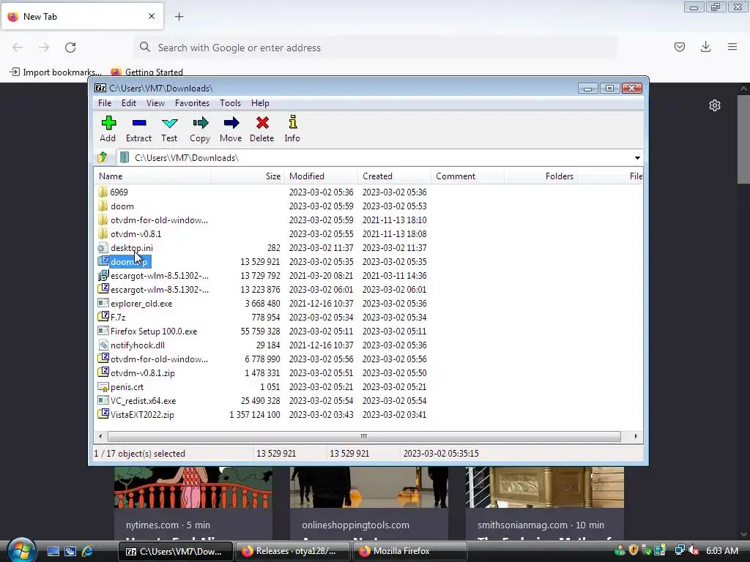
Task: Click the F.7z archive icon
Action: (x=103, y=317)
